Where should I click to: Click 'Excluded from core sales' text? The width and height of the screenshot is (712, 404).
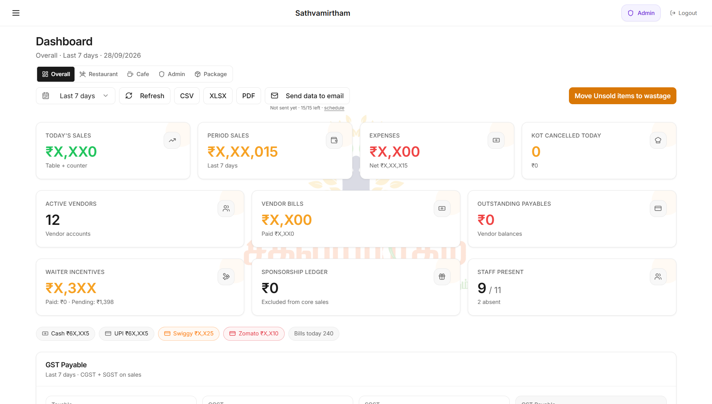tap(295, 302)
